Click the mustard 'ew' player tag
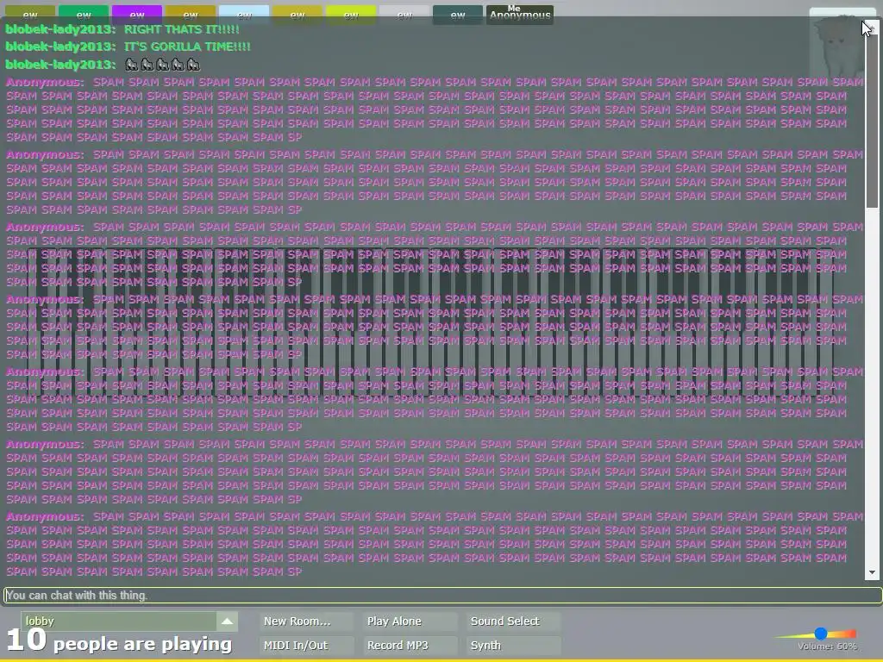Viewport: 883px width, 662px height. [x=191, y=15]
